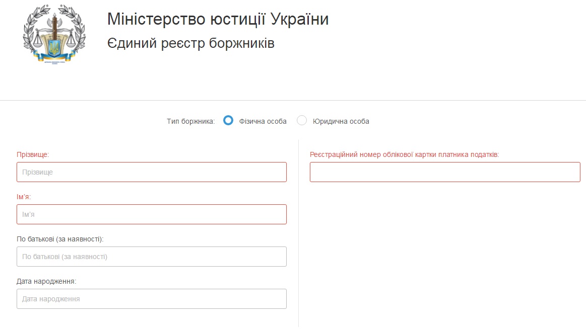Click the horizontal separator line below the header
This screenshot has height=330, width=586.
click(293, 100)
